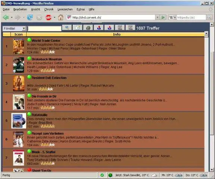Viewport: 215px width, 179px height.
Task: Click green status dot for Ratatouille
Action: [x=29, y=114]
